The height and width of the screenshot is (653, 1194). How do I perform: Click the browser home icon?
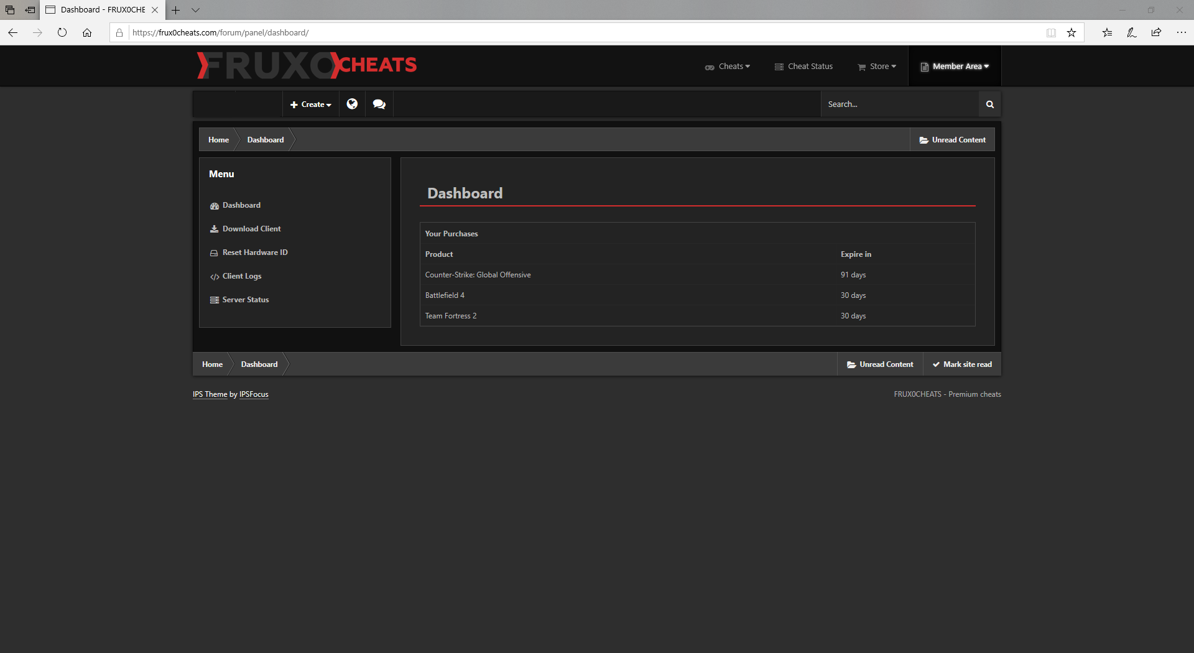(x=87, y=32)
